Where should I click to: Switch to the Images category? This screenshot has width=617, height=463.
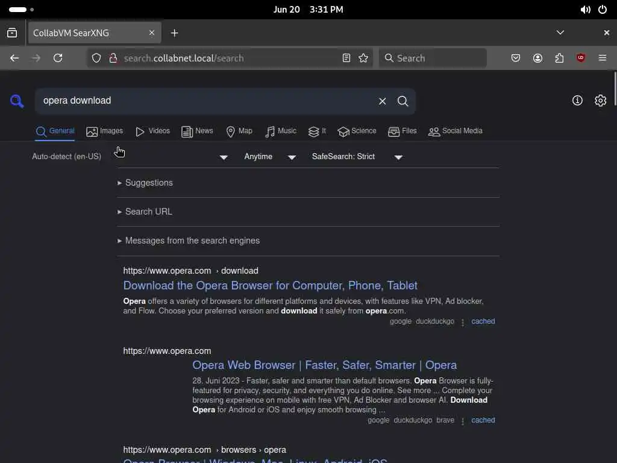click(x=104, y=131)
